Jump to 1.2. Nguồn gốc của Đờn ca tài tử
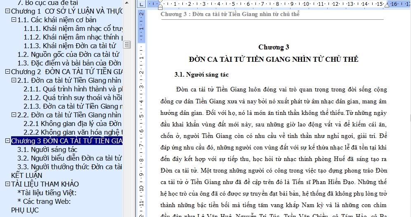This screenshot has height=217, width=411. [68, 54]
